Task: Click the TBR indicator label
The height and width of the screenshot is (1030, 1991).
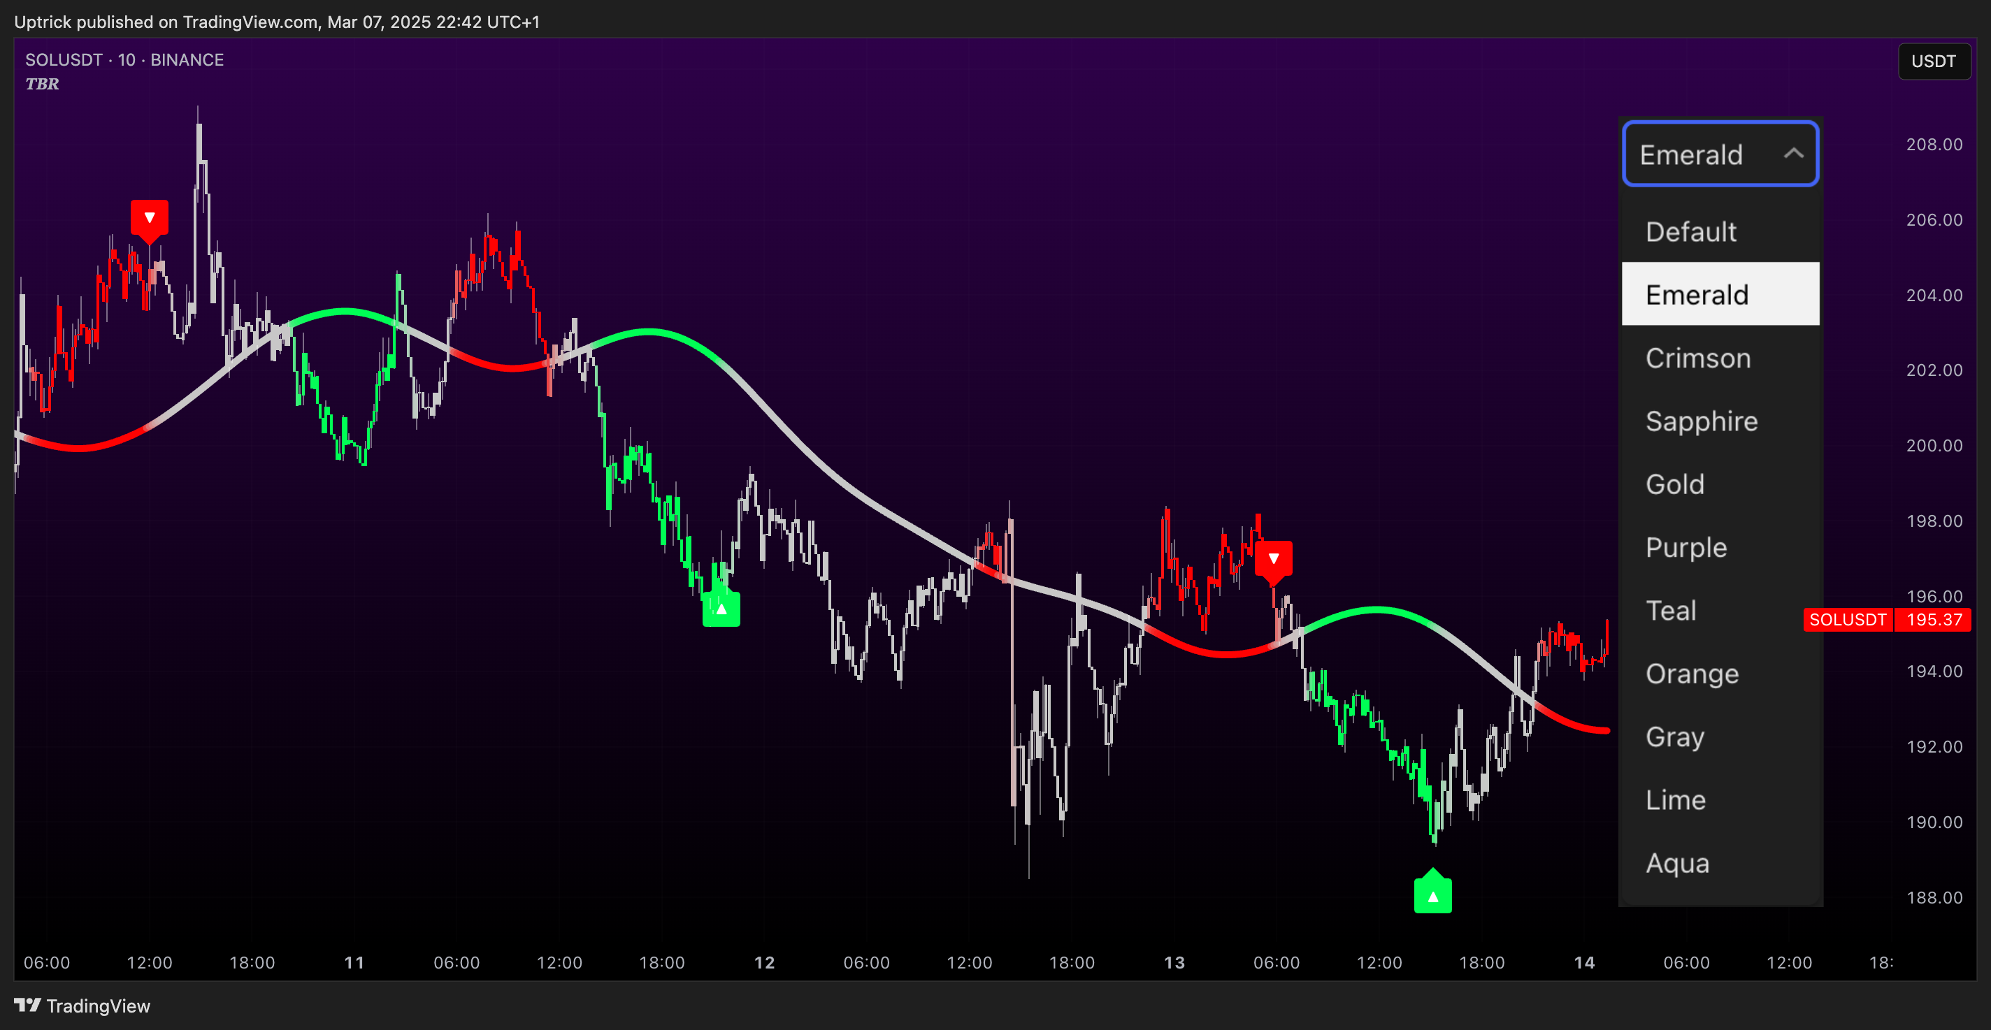Action: (42, 83)
